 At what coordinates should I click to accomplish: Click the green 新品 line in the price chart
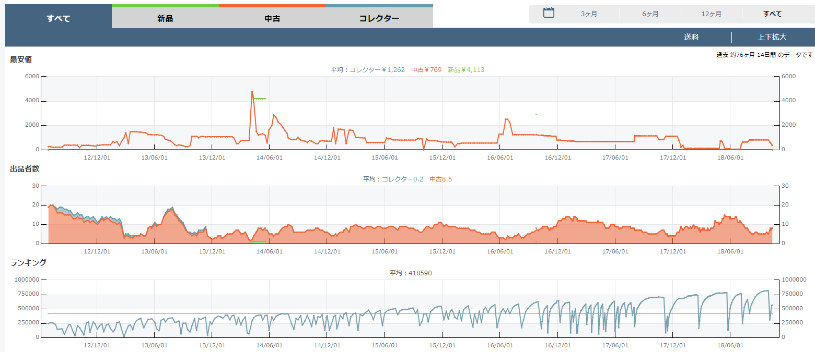(x=259, y=99)
